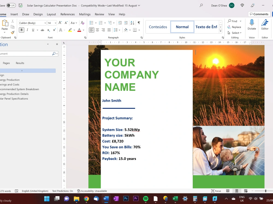Click the Borders icon
Screen dimensions: 273x204
pyautogui.click(x=135, y=30)
